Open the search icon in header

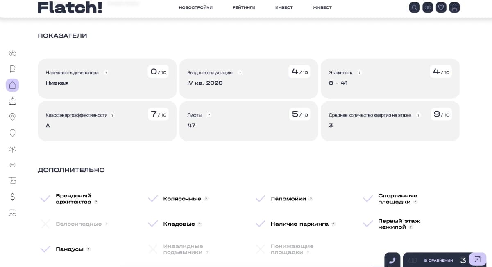coord(415,7)
